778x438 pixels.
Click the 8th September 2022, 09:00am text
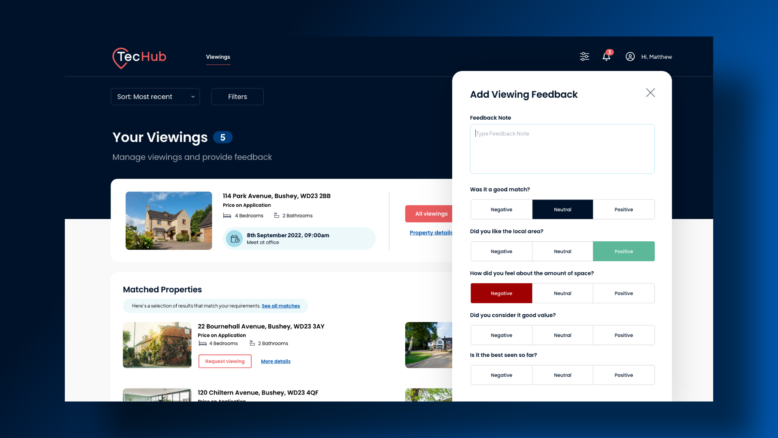point(288,235)
